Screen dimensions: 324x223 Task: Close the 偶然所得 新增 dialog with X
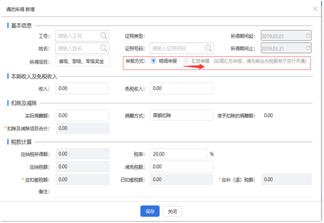point(315,9)
